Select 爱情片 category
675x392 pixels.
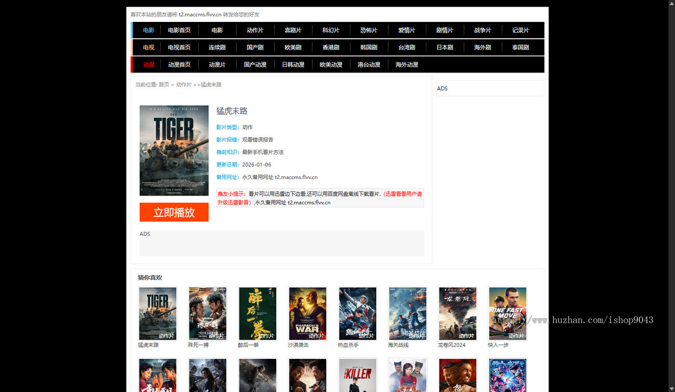(406, 30)
